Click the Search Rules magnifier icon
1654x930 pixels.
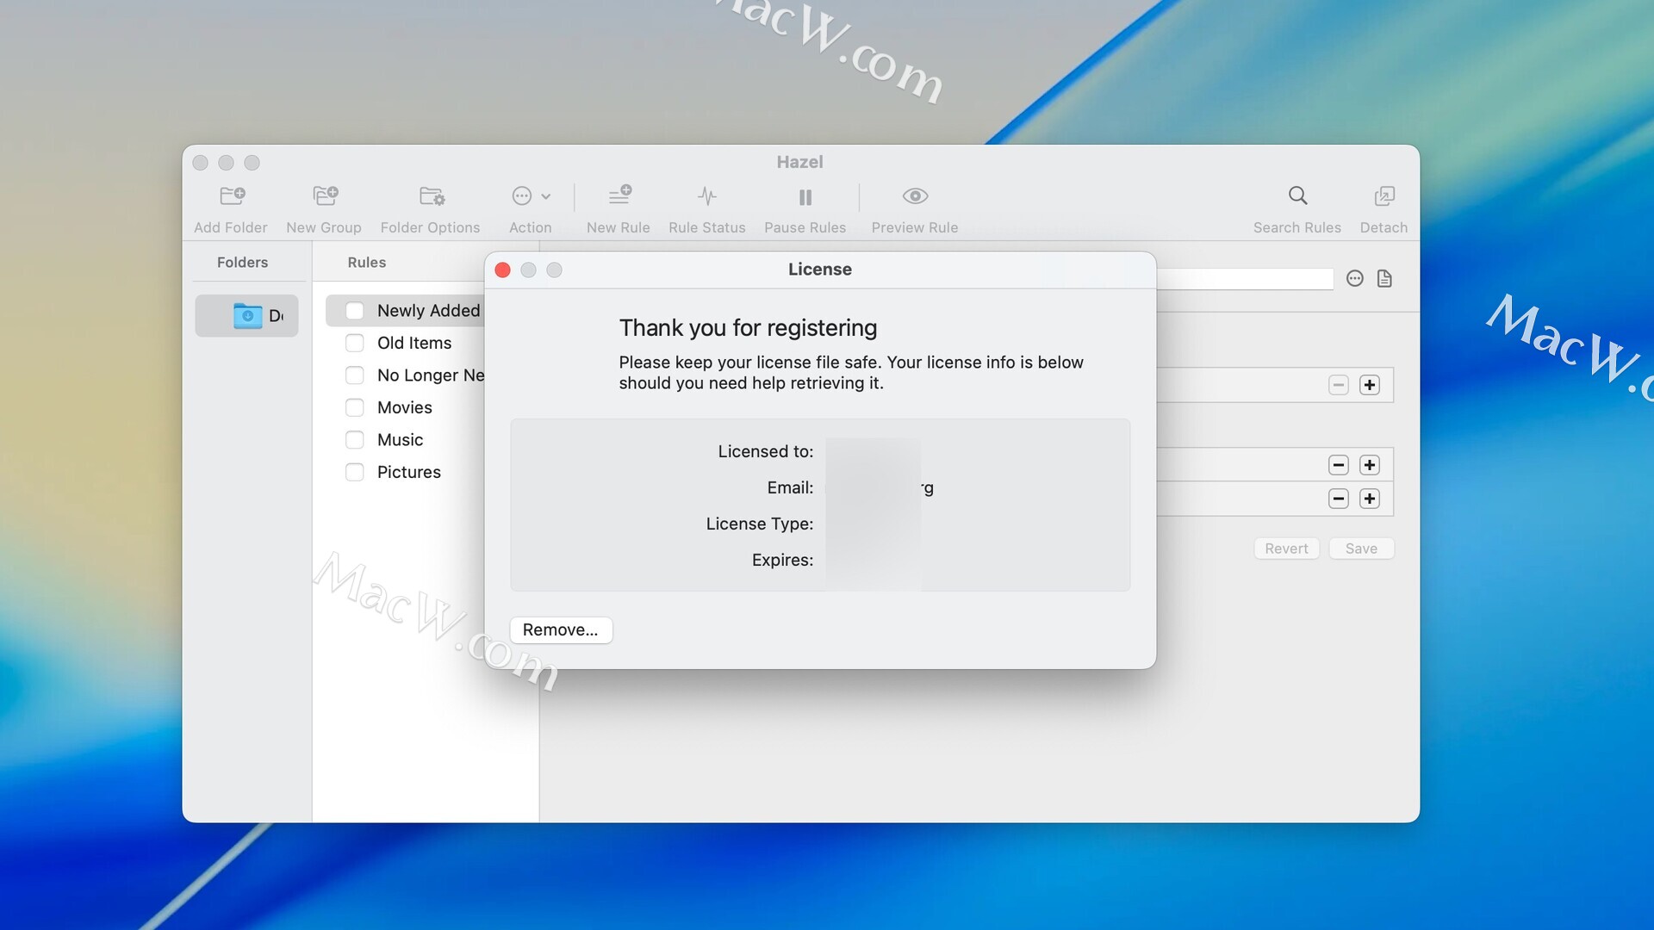(1297, 196)
